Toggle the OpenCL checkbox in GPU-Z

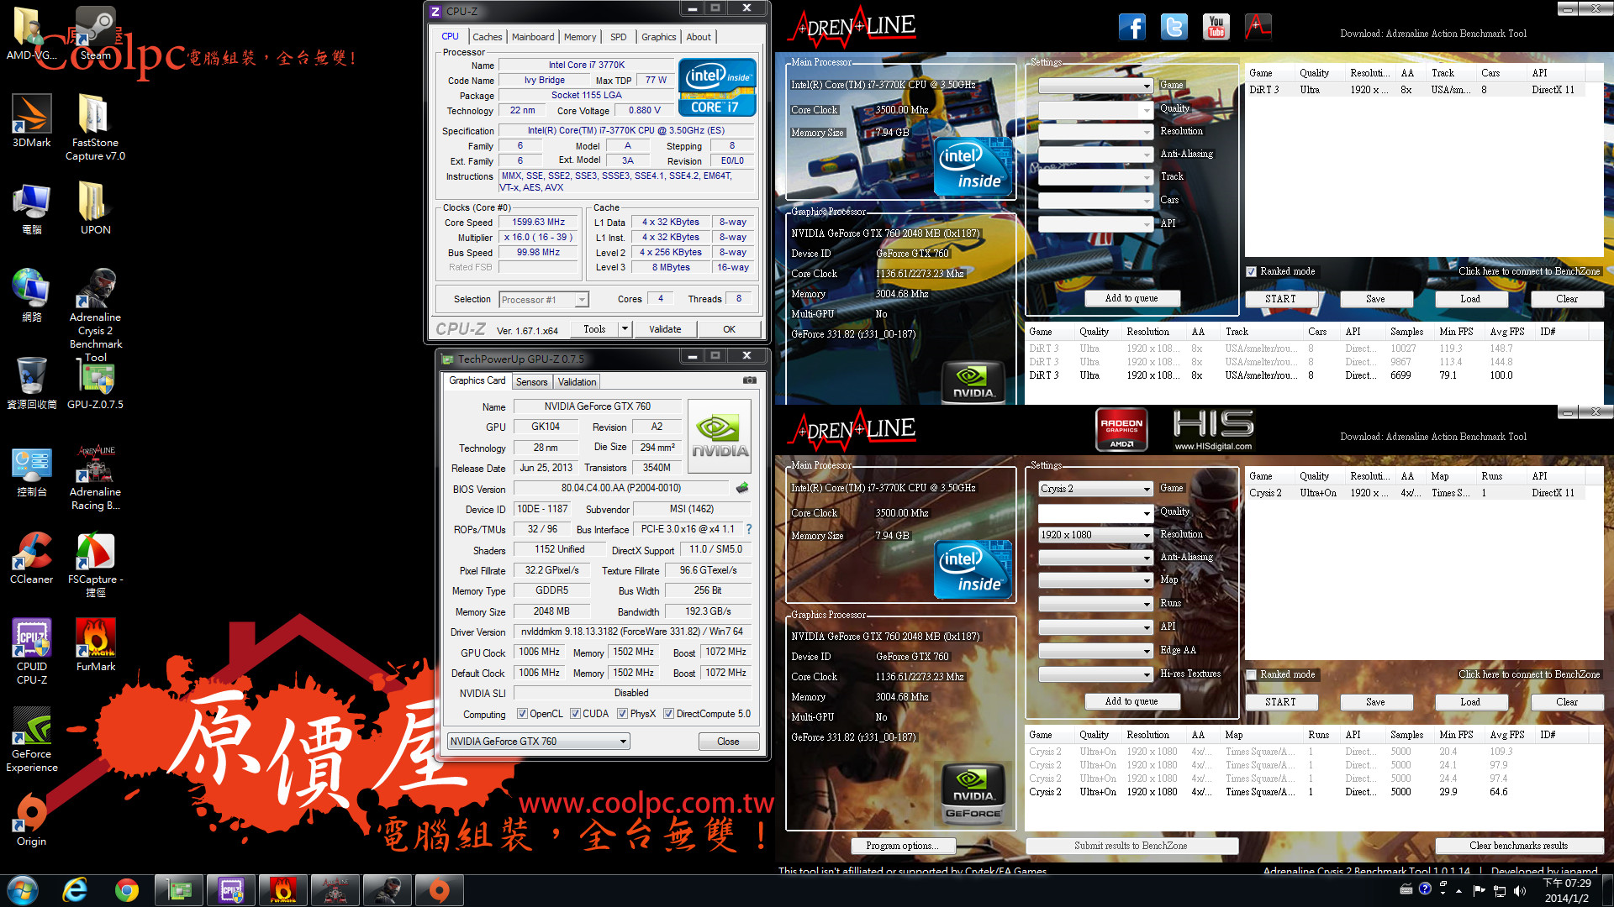pyautogui.click(x=522, y=714)
